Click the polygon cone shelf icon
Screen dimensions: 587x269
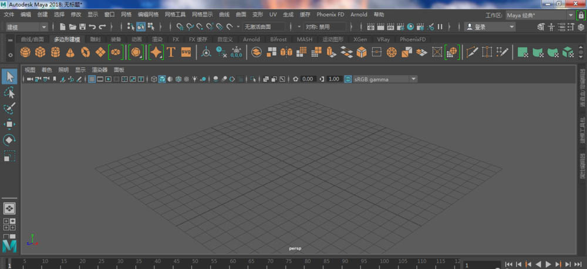pyautogui.click(x=70, y=52)
